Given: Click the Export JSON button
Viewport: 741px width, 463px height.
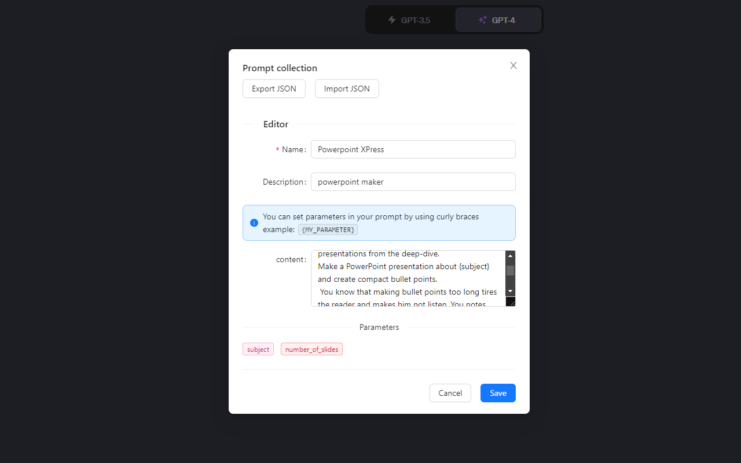Looking at the screenshot, I should click(x=274, y=89).
